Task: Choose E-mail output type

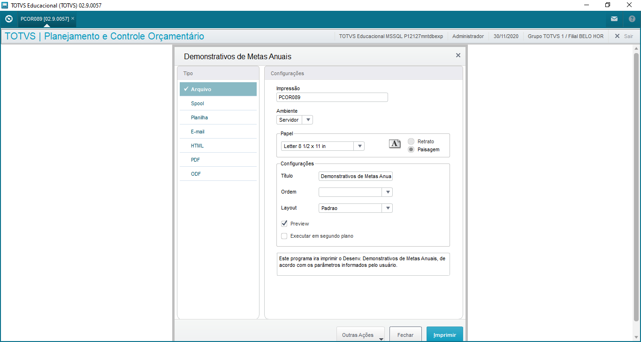Action: [x=218, y=132]
